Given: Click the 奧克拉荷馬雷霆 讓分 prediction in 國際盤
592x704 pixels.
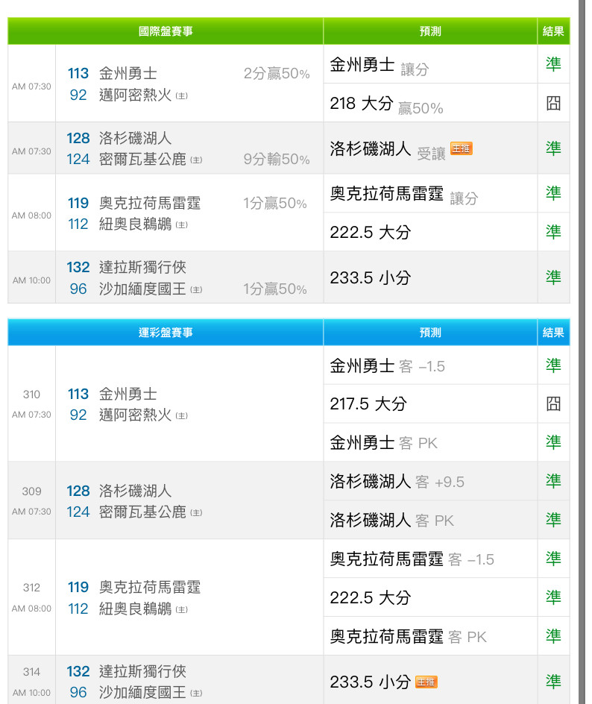Looking at the screenshot, I should [x=404, y=195].
